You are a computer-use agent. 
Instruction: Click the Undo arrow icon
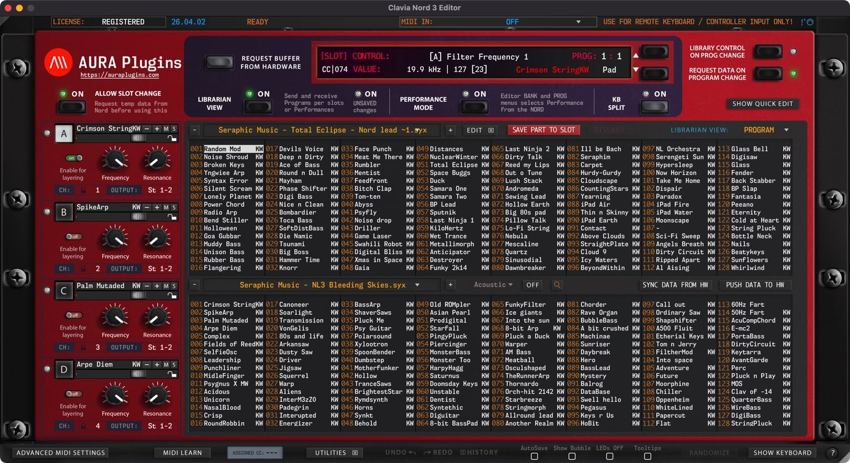[413, 452]
